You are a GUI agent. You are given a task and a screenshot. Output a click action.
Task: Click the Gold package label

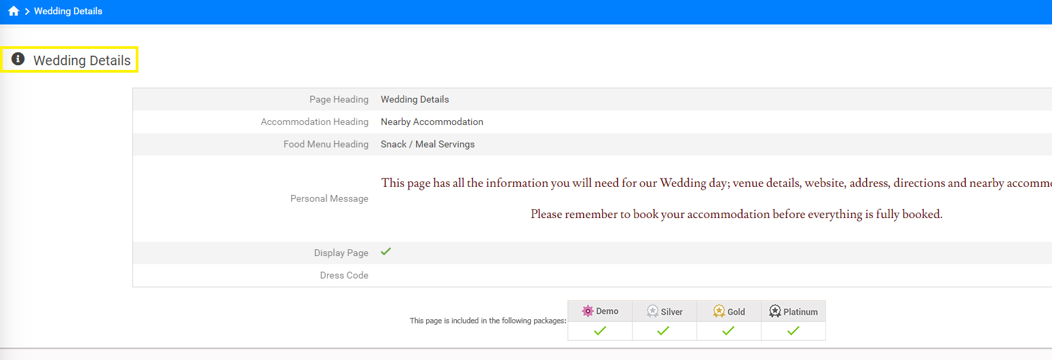[x=736, y=312]
